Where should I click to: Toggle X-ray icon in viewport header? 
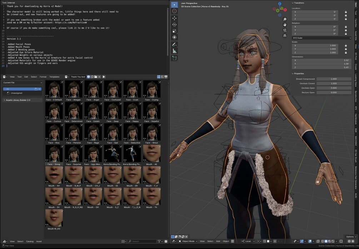point(318,241)
